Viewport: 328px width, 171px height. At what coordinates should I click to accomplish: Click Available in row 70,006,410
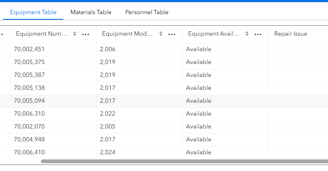click(225, 152)
